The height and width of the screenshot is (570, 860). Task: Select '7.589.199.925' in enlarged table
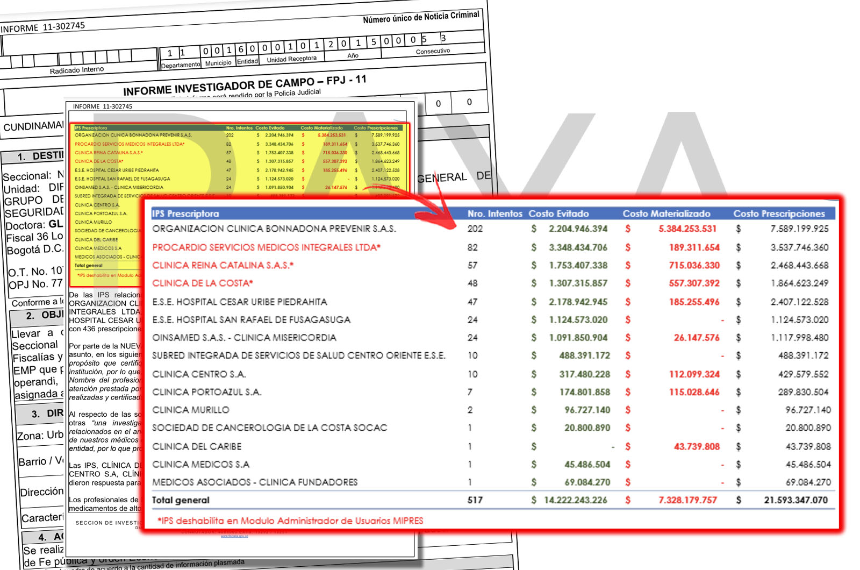pos(800,229)
